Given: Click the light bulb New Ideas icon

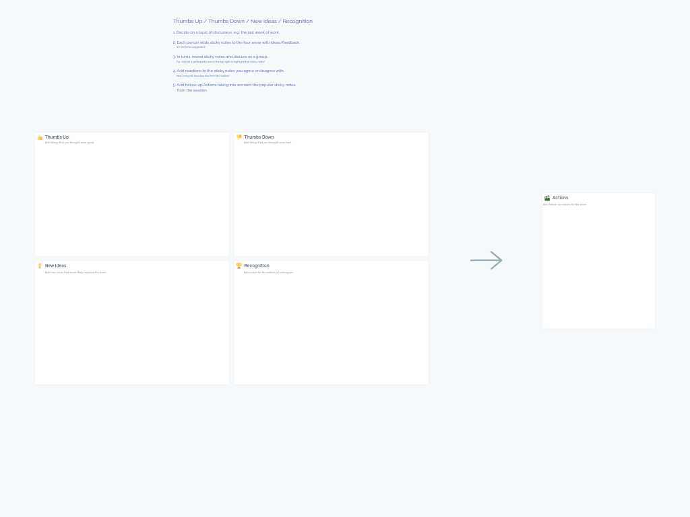Looking at the screenshot, I should pyautogui.click(x=40, y=266).
